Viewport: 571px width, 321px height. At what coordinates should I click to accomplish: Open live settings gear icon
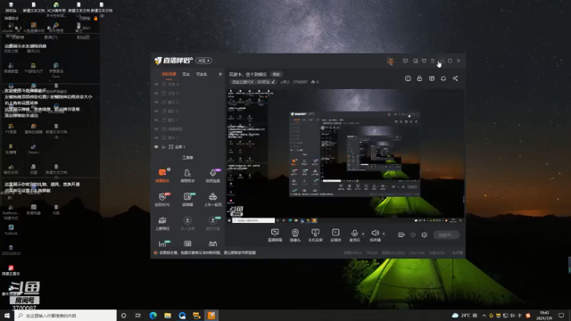425,235
